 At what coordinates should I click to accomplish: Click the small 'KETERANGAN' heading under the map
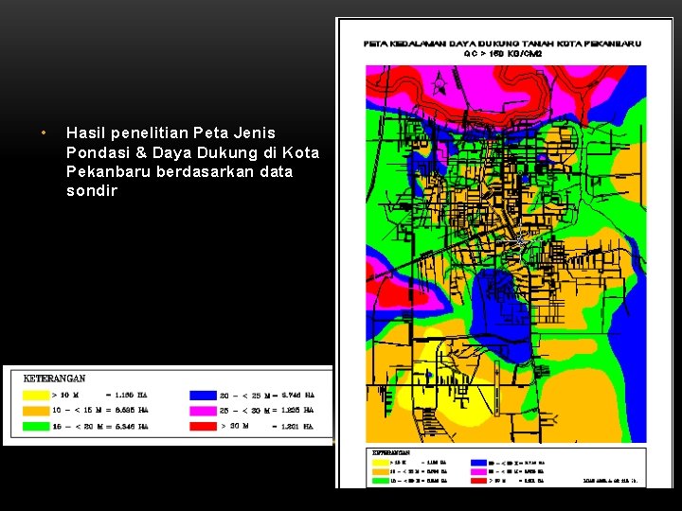pos(391,452)
